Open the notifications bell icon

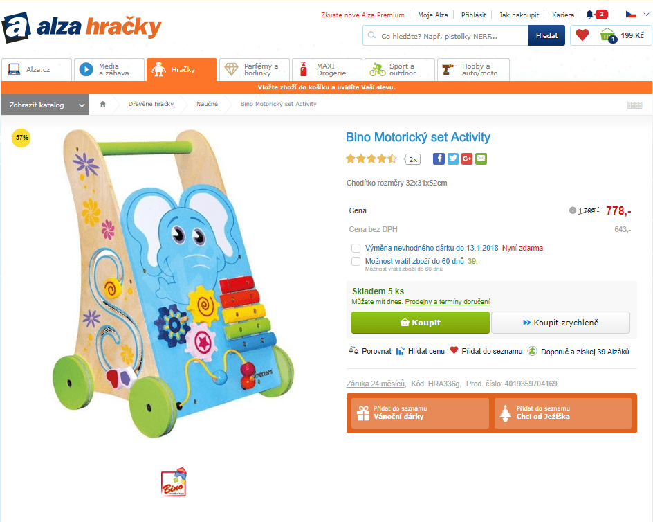click(589, 15)
